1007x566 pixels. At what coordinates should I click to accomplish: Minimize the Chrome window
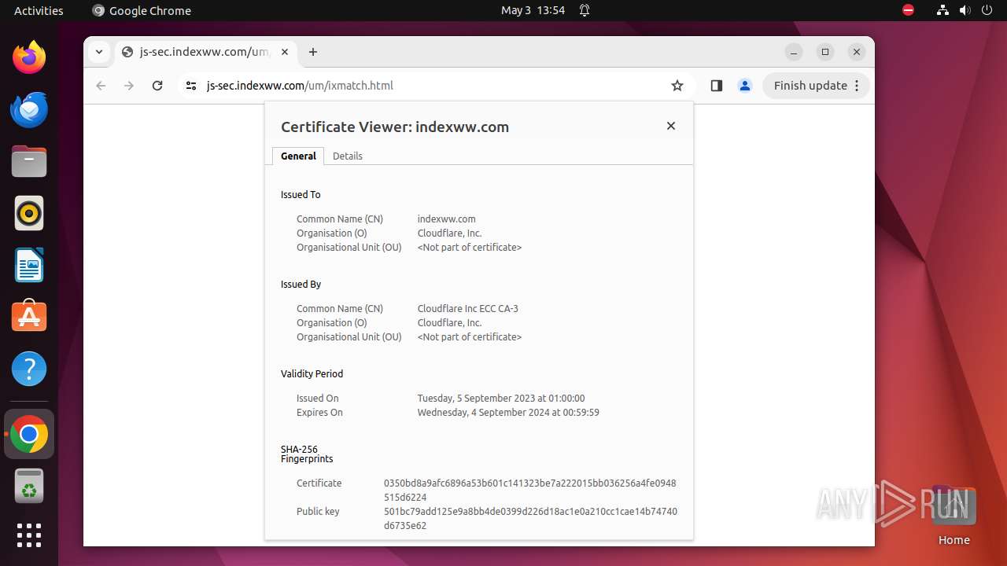point(794,52)
